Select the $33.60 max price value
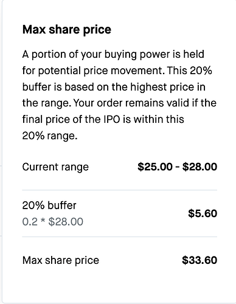236x304 pixels. click(200, 260)
